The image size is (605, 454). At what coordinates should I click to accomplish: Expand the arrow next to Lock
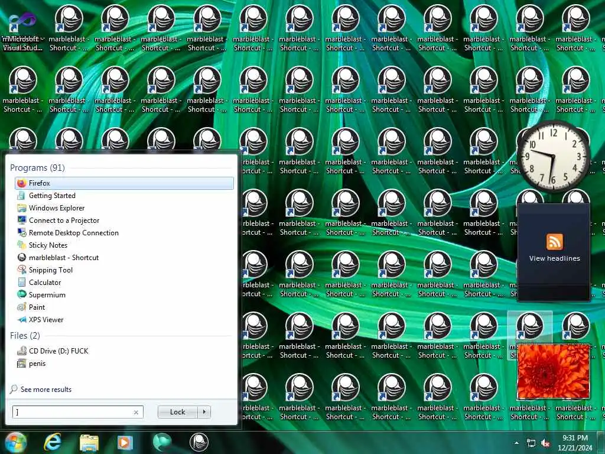[x=204, y=412]
